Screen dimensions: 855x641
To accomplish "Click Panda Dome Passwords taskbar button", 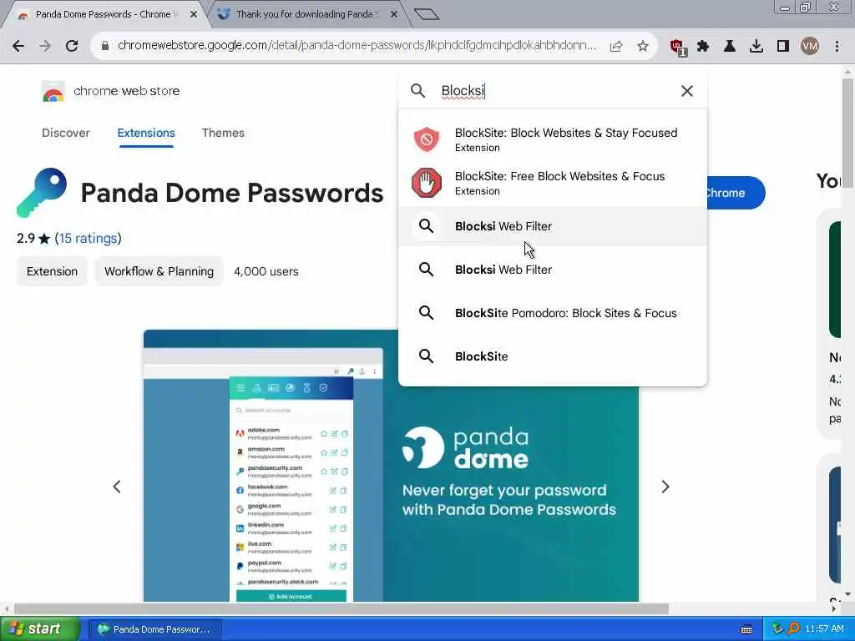I will click(x=154, y=629).
